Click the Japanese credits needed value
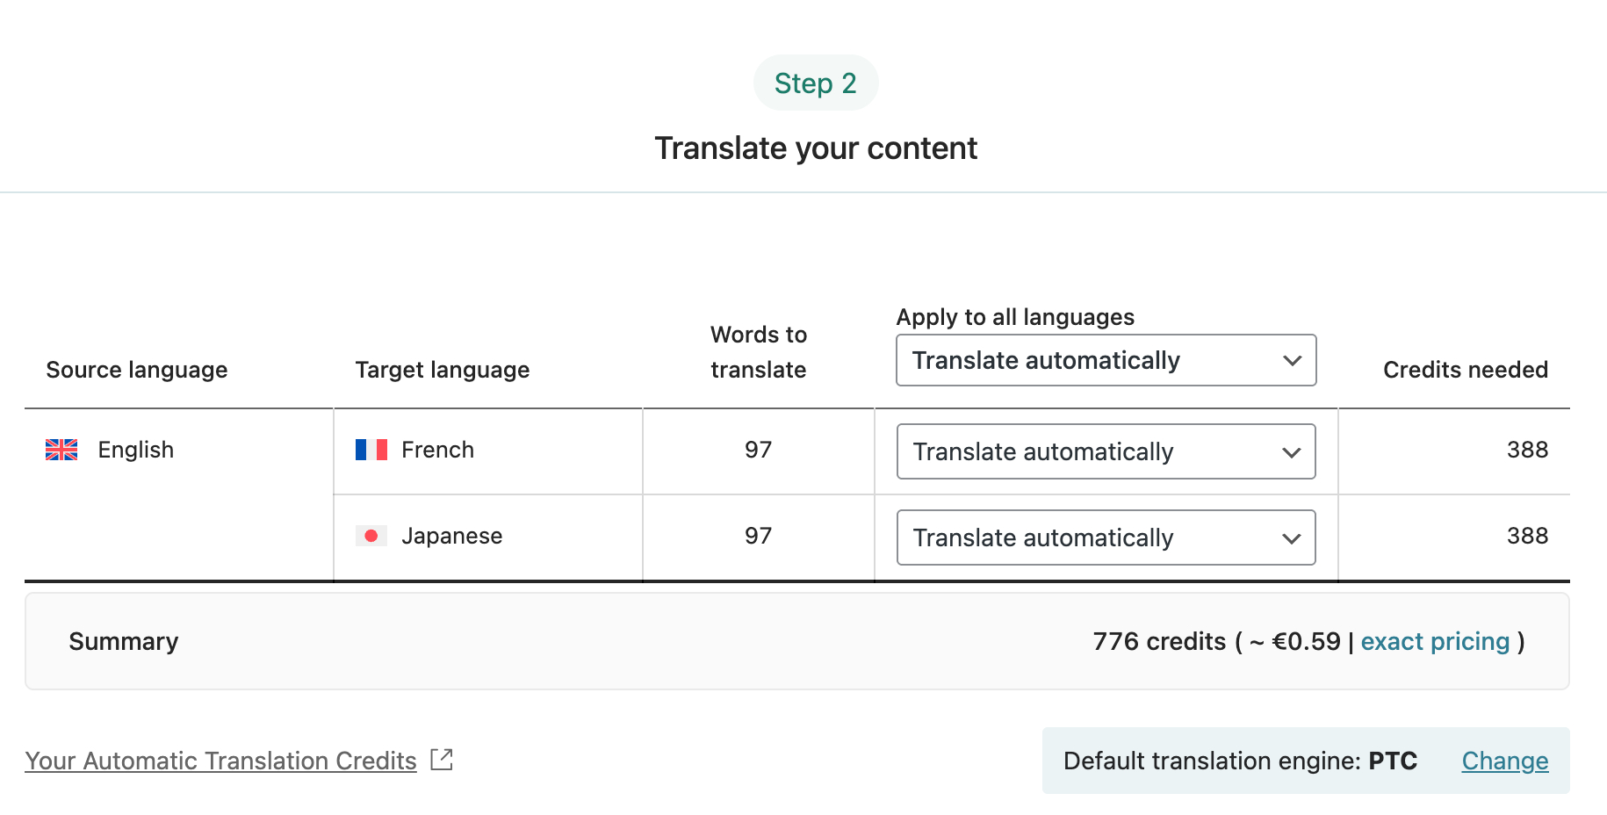This screenshot has height=815, width=1607. (1527, 536)
